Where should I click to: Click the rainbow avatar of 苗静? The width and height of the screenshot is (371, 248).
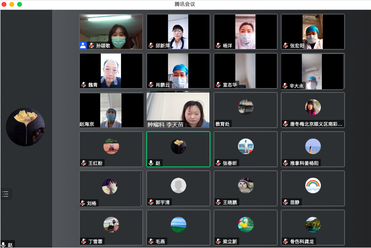[x=313, y=185]
